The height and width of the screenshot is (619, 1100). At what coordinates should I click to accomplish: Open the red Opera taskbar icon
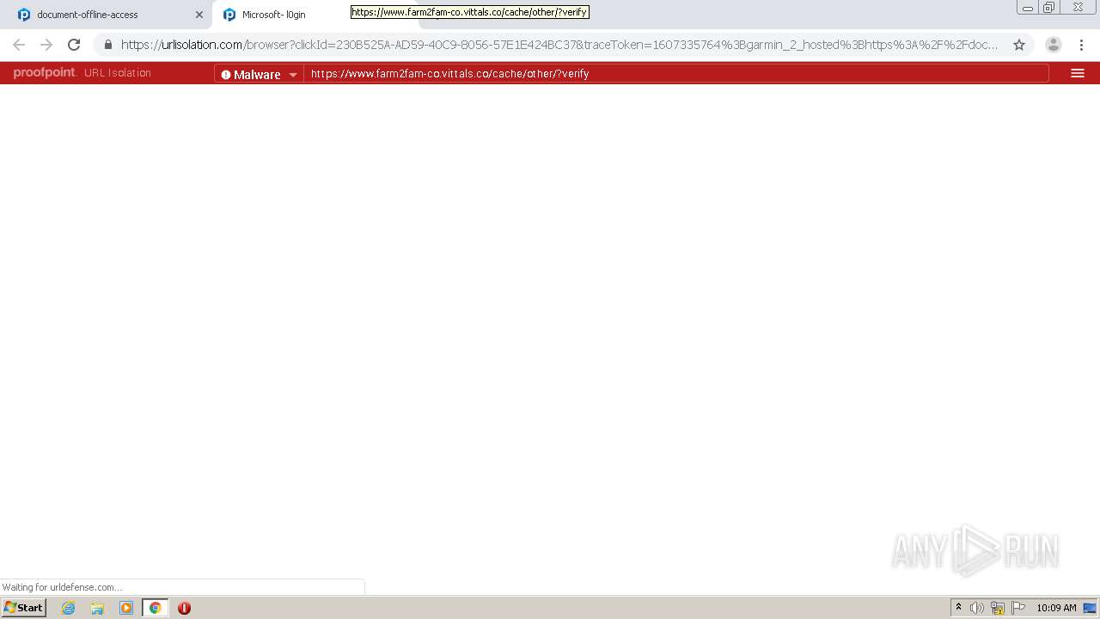[x=184, y=608]
